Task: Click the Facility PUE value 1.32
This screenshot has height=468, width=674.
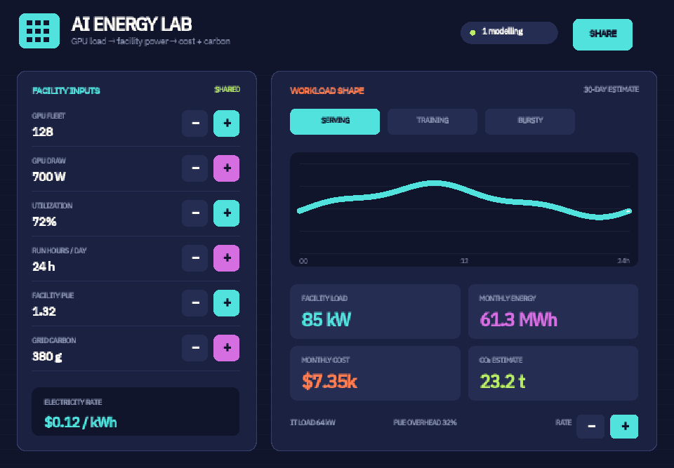Action: [x=44, y=312]
